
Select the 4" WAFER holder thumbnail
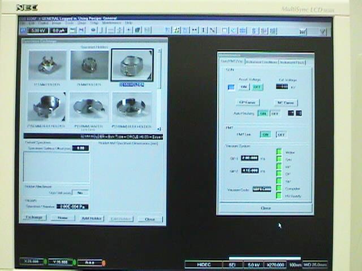[x=89, y=107]
